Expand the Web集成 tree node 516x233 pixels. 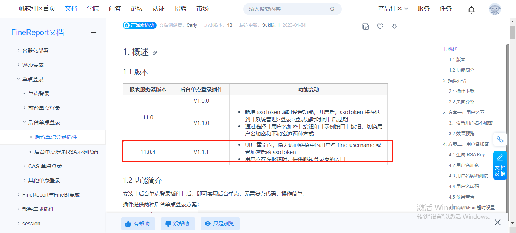click(19, 65)
